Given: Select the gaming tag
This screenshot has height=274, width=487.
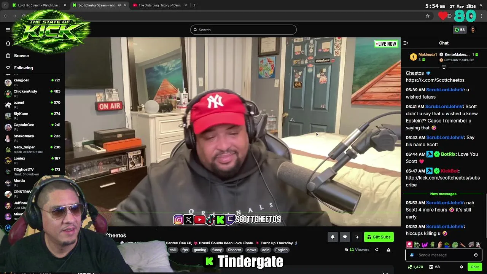Looking at the screenshot, I should pyautogui.click(x=200, y=250).
